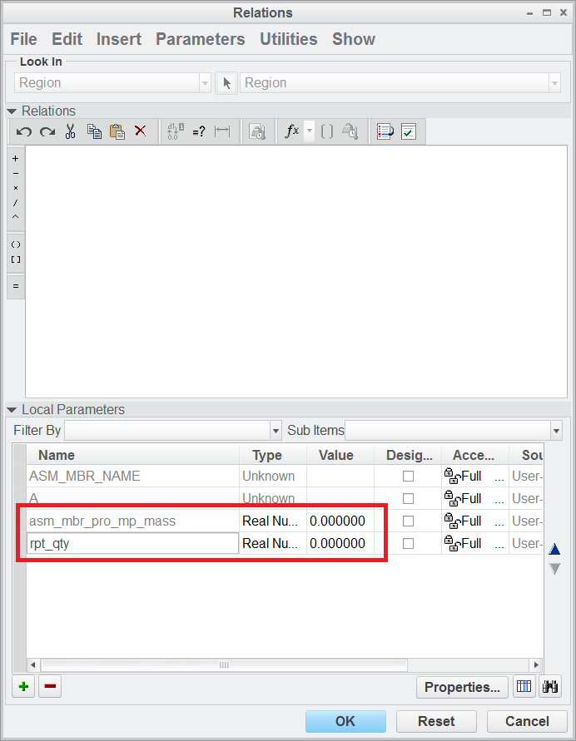Toggle Designate checkbox for parameter A
Screen dimensions: 576x741
pyautogui.click(x=408, y=498)
